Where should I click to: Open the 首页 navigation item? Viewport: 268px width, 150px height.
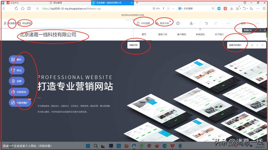[x=144, y=34]
